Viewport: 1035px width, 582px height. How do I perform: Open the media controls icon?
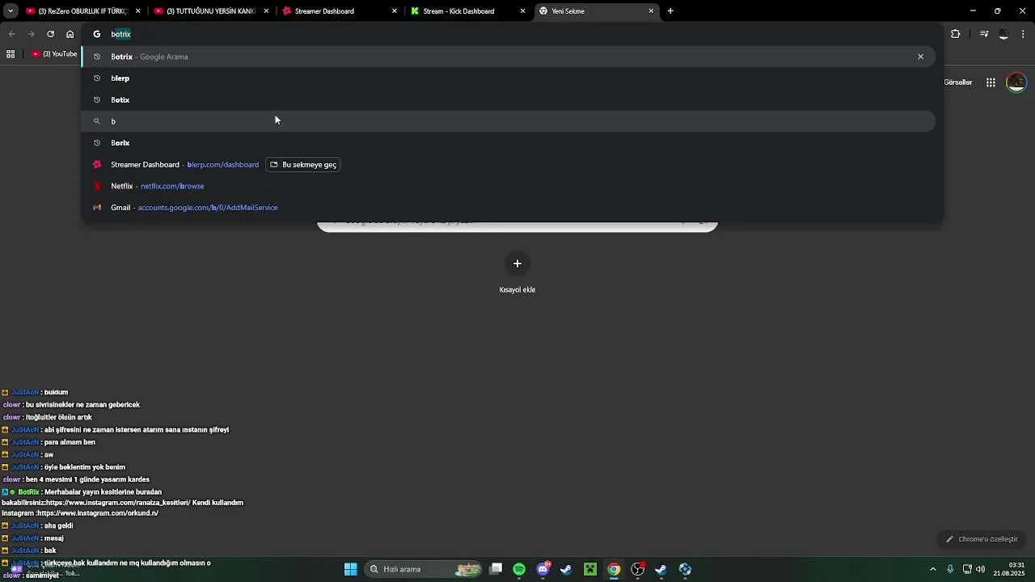984,34
